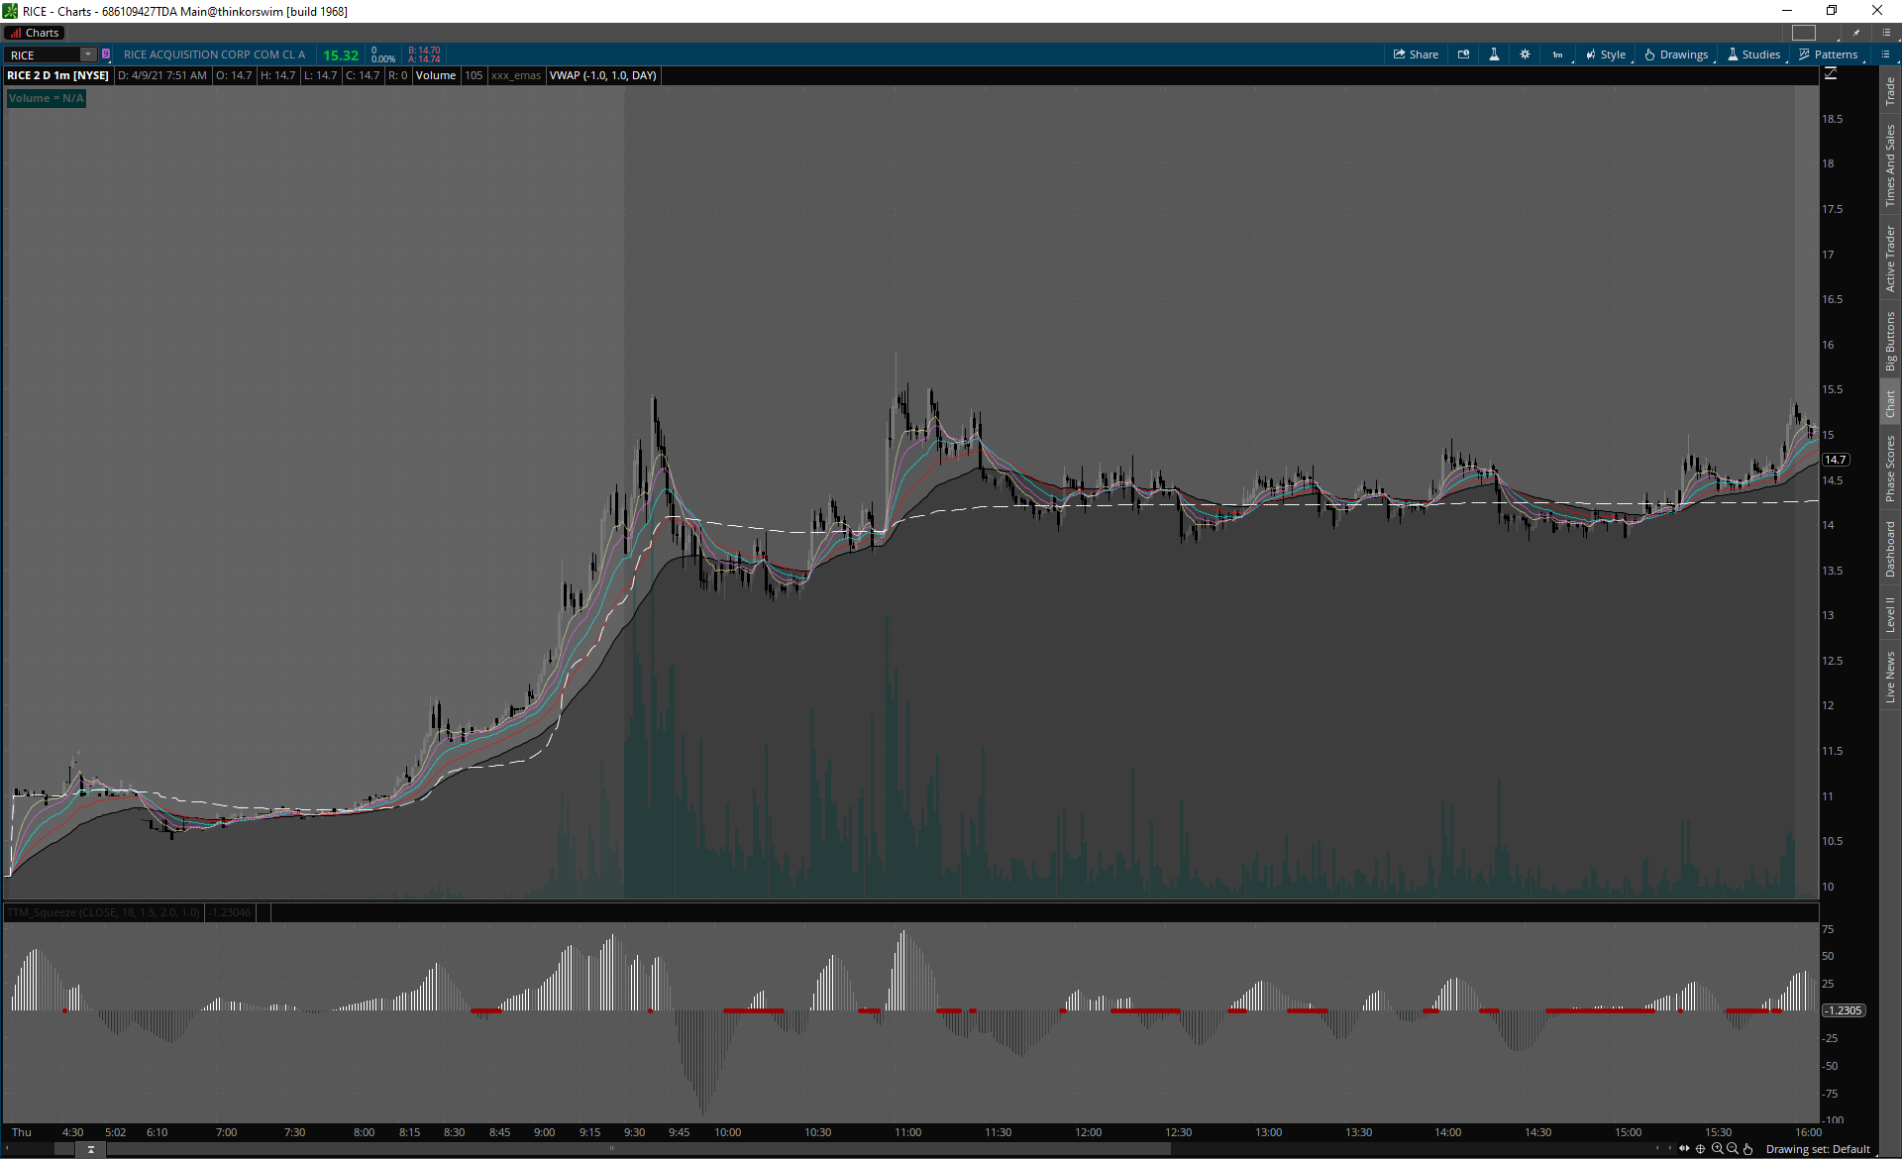Open the Level II sidebar panel
The height and width of the screenshot is (1159, 1902).
pyautogui.click(x=1890, y=614)
